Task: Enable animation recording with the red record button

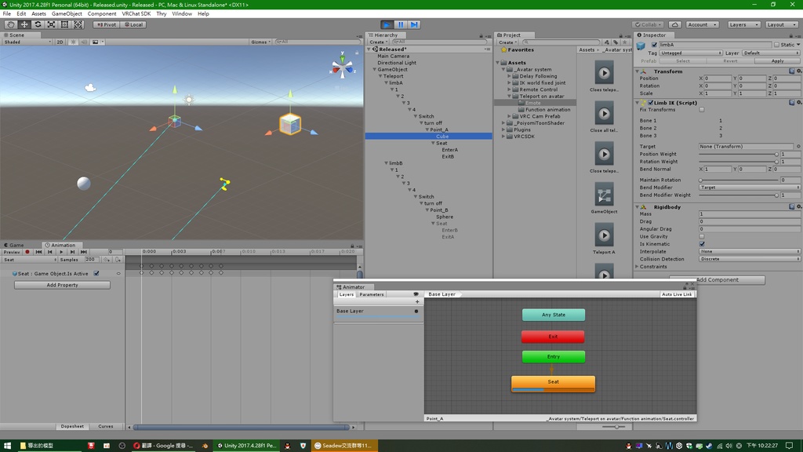Action: coord(27,252)
